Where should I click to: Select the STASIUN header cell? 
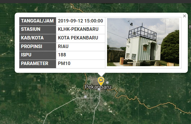(x=38, y=29)
